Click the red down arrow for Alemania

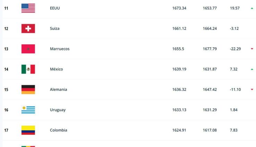click(x=252, y=89)
